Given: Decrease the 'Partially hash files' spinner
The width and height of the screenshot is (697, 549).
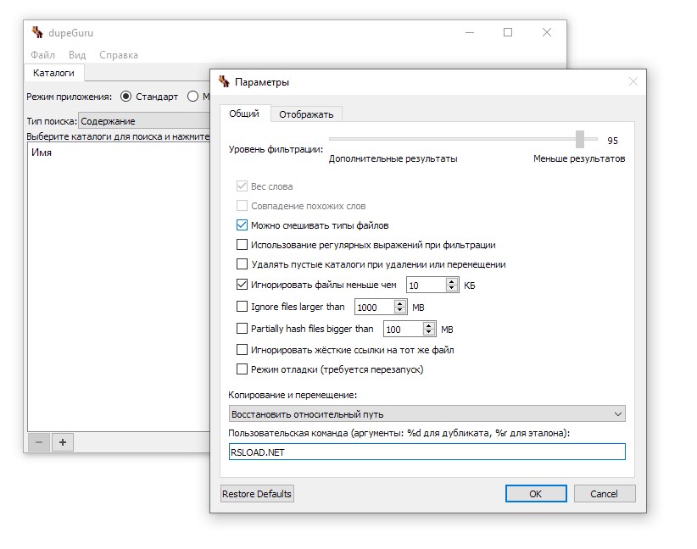Looking at the screenshot, I should pos(428,332).
